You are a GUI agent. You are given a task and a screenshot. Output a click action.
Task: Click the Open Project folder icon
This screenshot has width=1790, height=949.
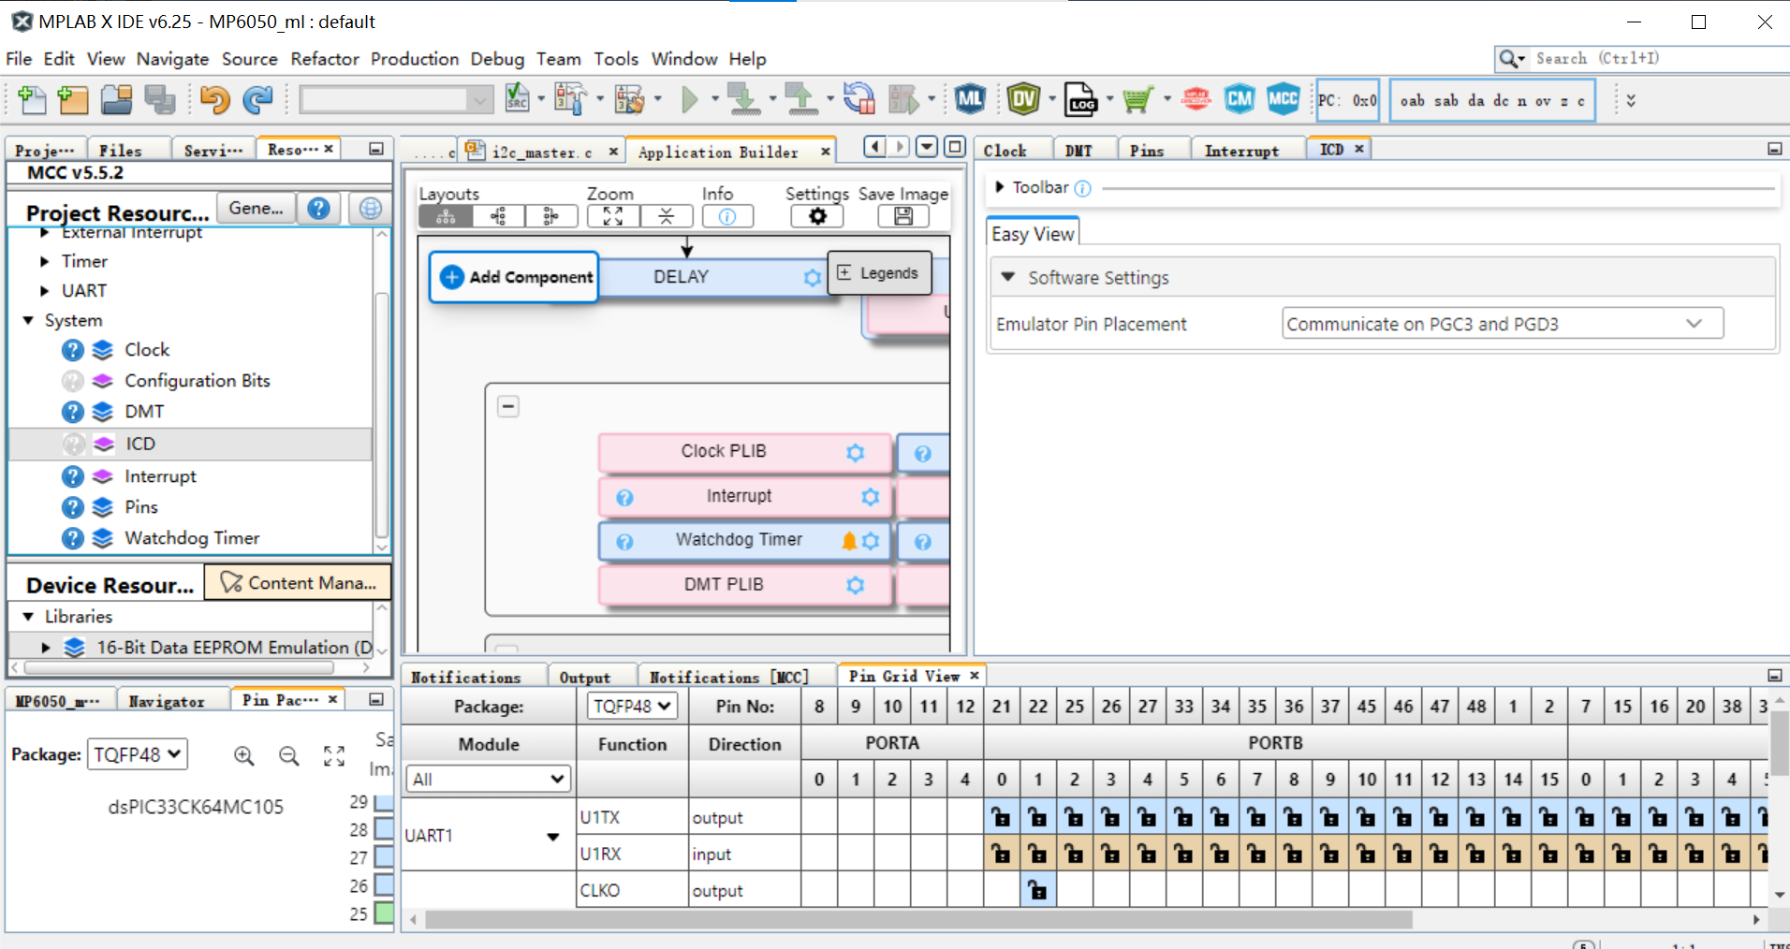[x=117, y=99]
